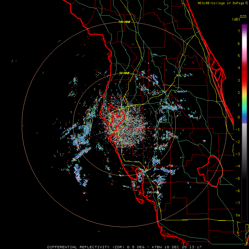Click the -7 value on color scale

pos(238,203)
